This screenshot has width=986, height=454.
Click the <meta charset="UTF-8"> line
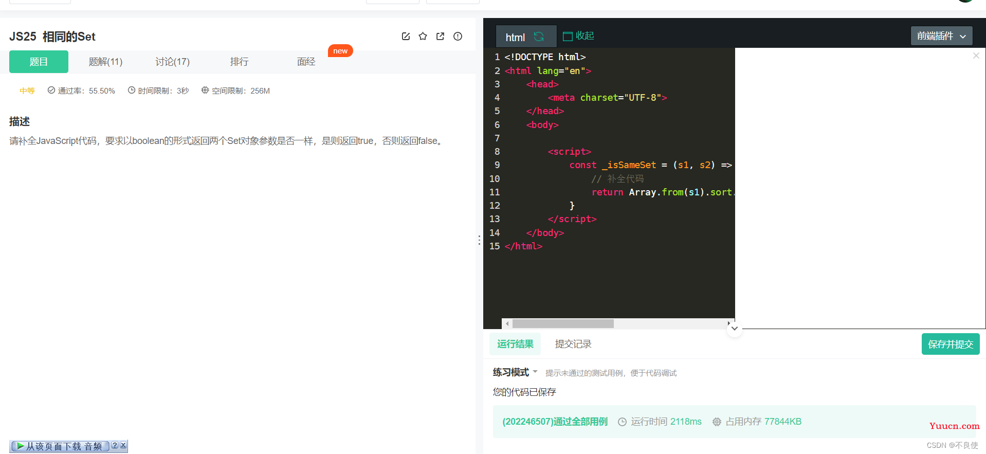click(x=607, y=98)
